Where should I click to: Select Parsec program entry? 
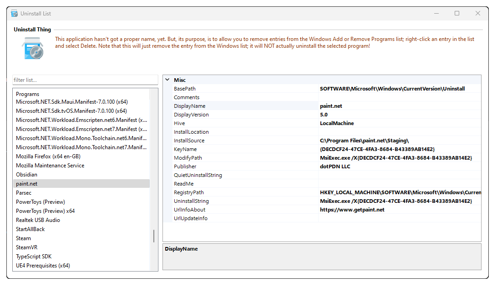pos(24,193)
